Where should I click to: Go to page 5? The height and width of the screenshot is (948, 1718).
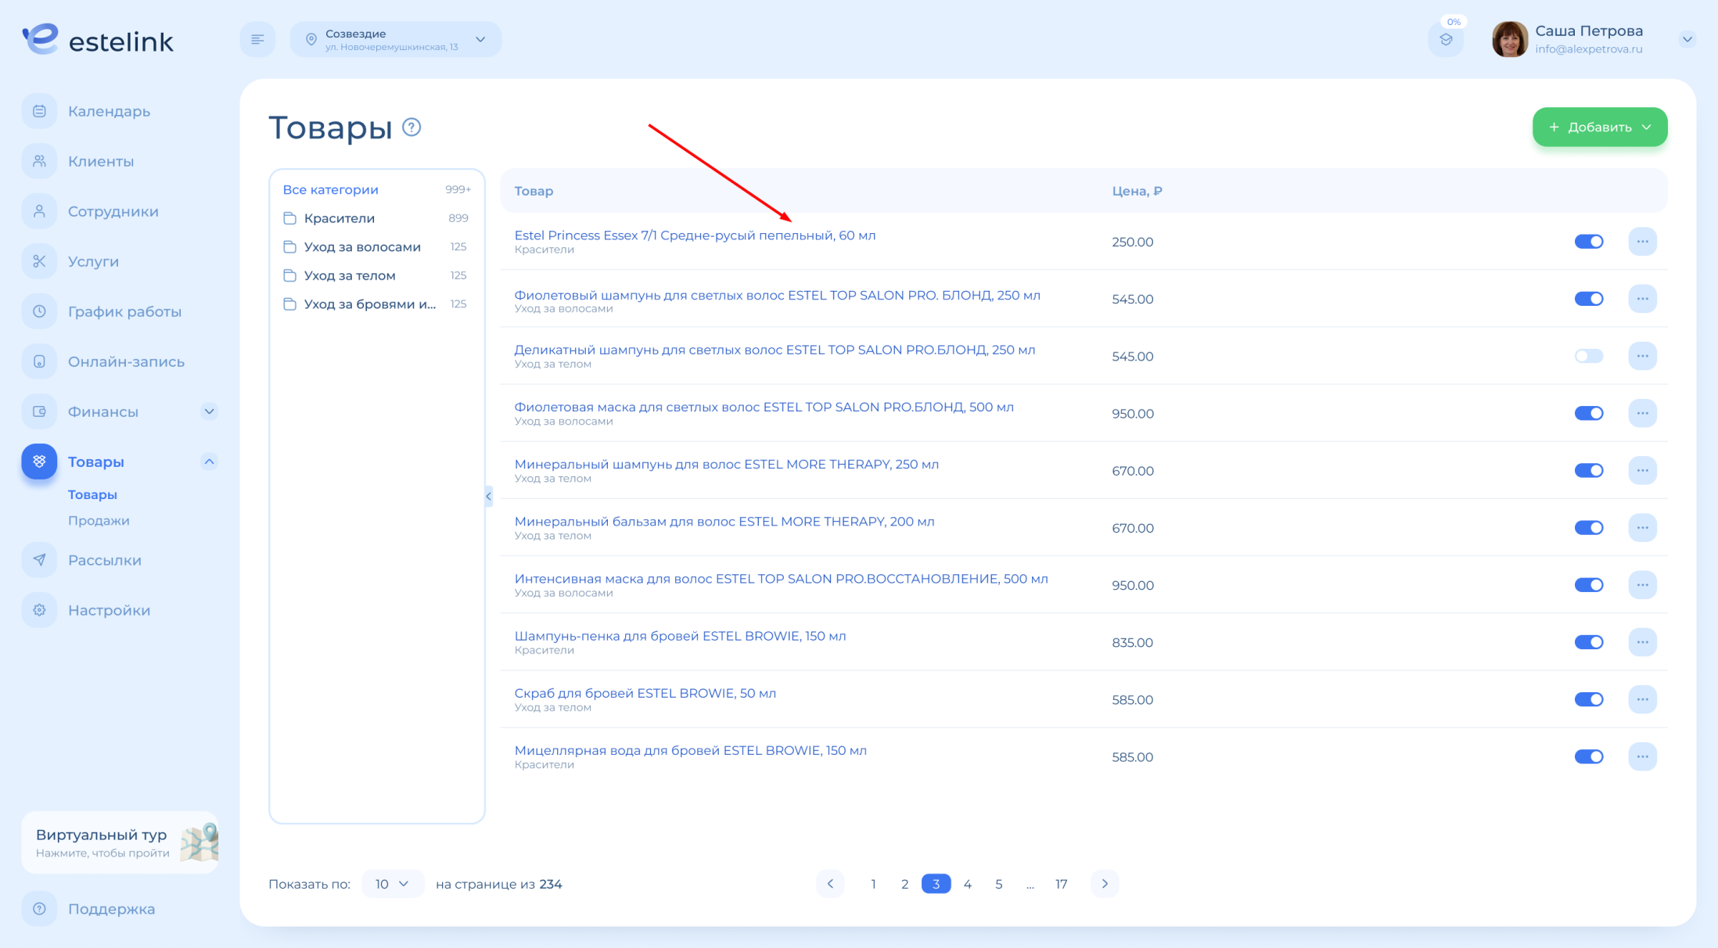(998, 884)
